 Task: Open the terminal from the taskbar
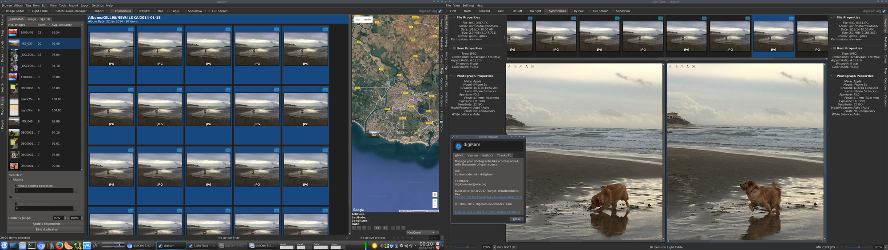click(32, 246)
